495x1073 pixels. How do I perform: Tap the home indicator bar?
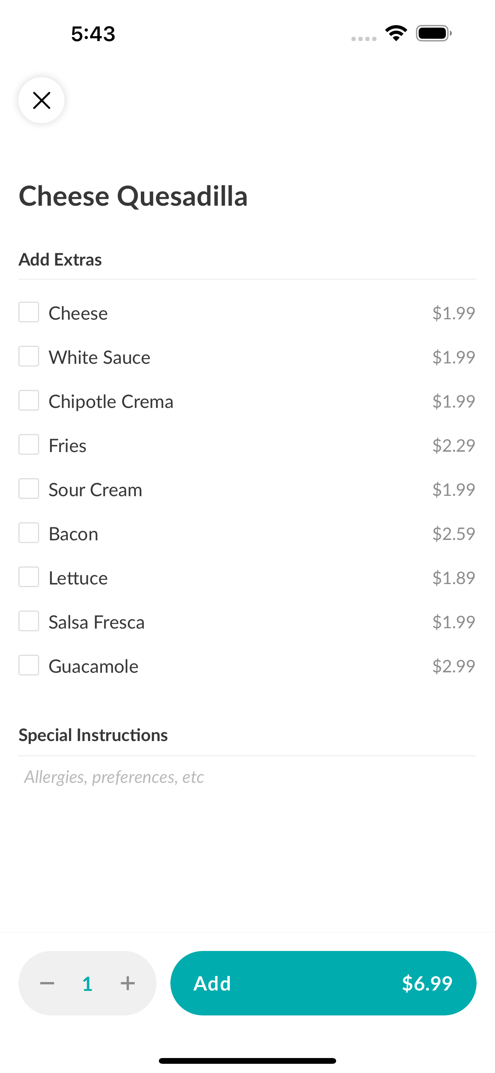(247, 1060)
